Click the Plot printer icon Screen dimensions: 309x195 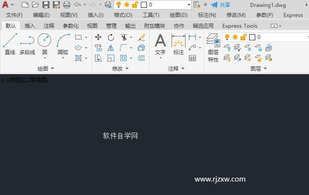tap(67, 4)
